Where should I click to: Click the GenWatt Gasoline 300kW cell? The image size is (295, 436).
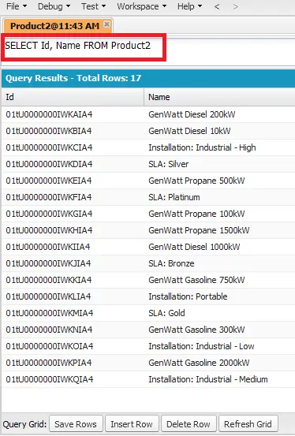[x=219, y=330]
